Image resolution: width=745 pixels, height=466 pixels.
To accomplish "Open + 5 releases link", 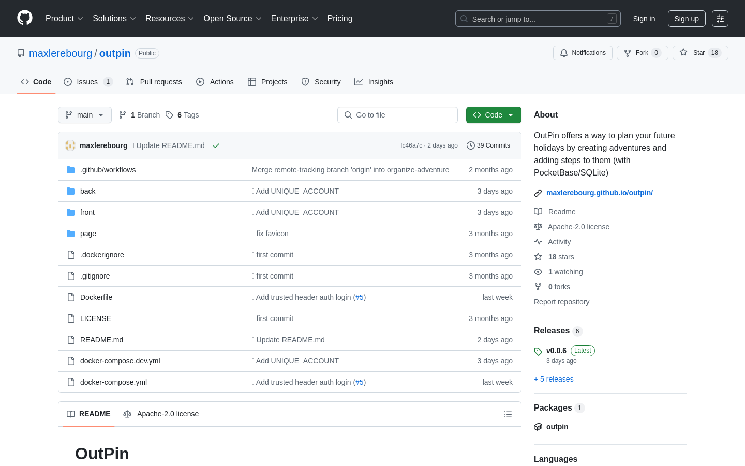I will pos(554,379).
